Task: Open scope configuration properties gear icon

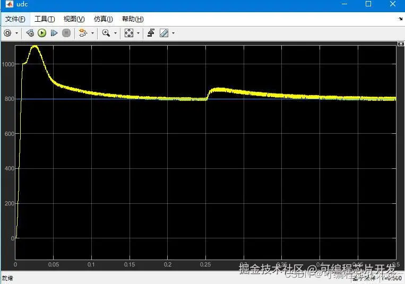Action: [7, 33]
